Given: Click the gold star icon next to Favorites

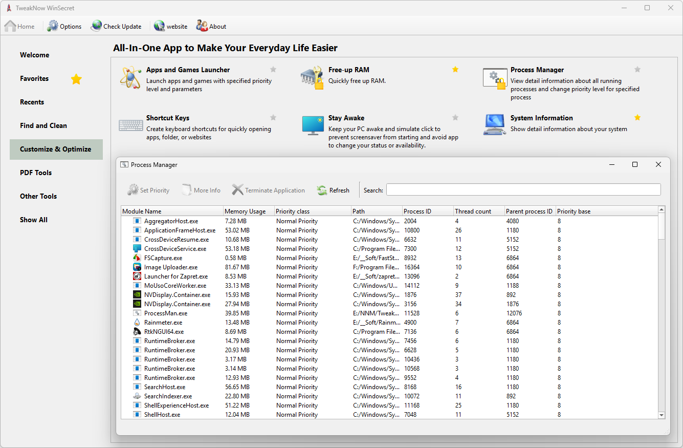Looking at the screenshot, I should point(76,79).
